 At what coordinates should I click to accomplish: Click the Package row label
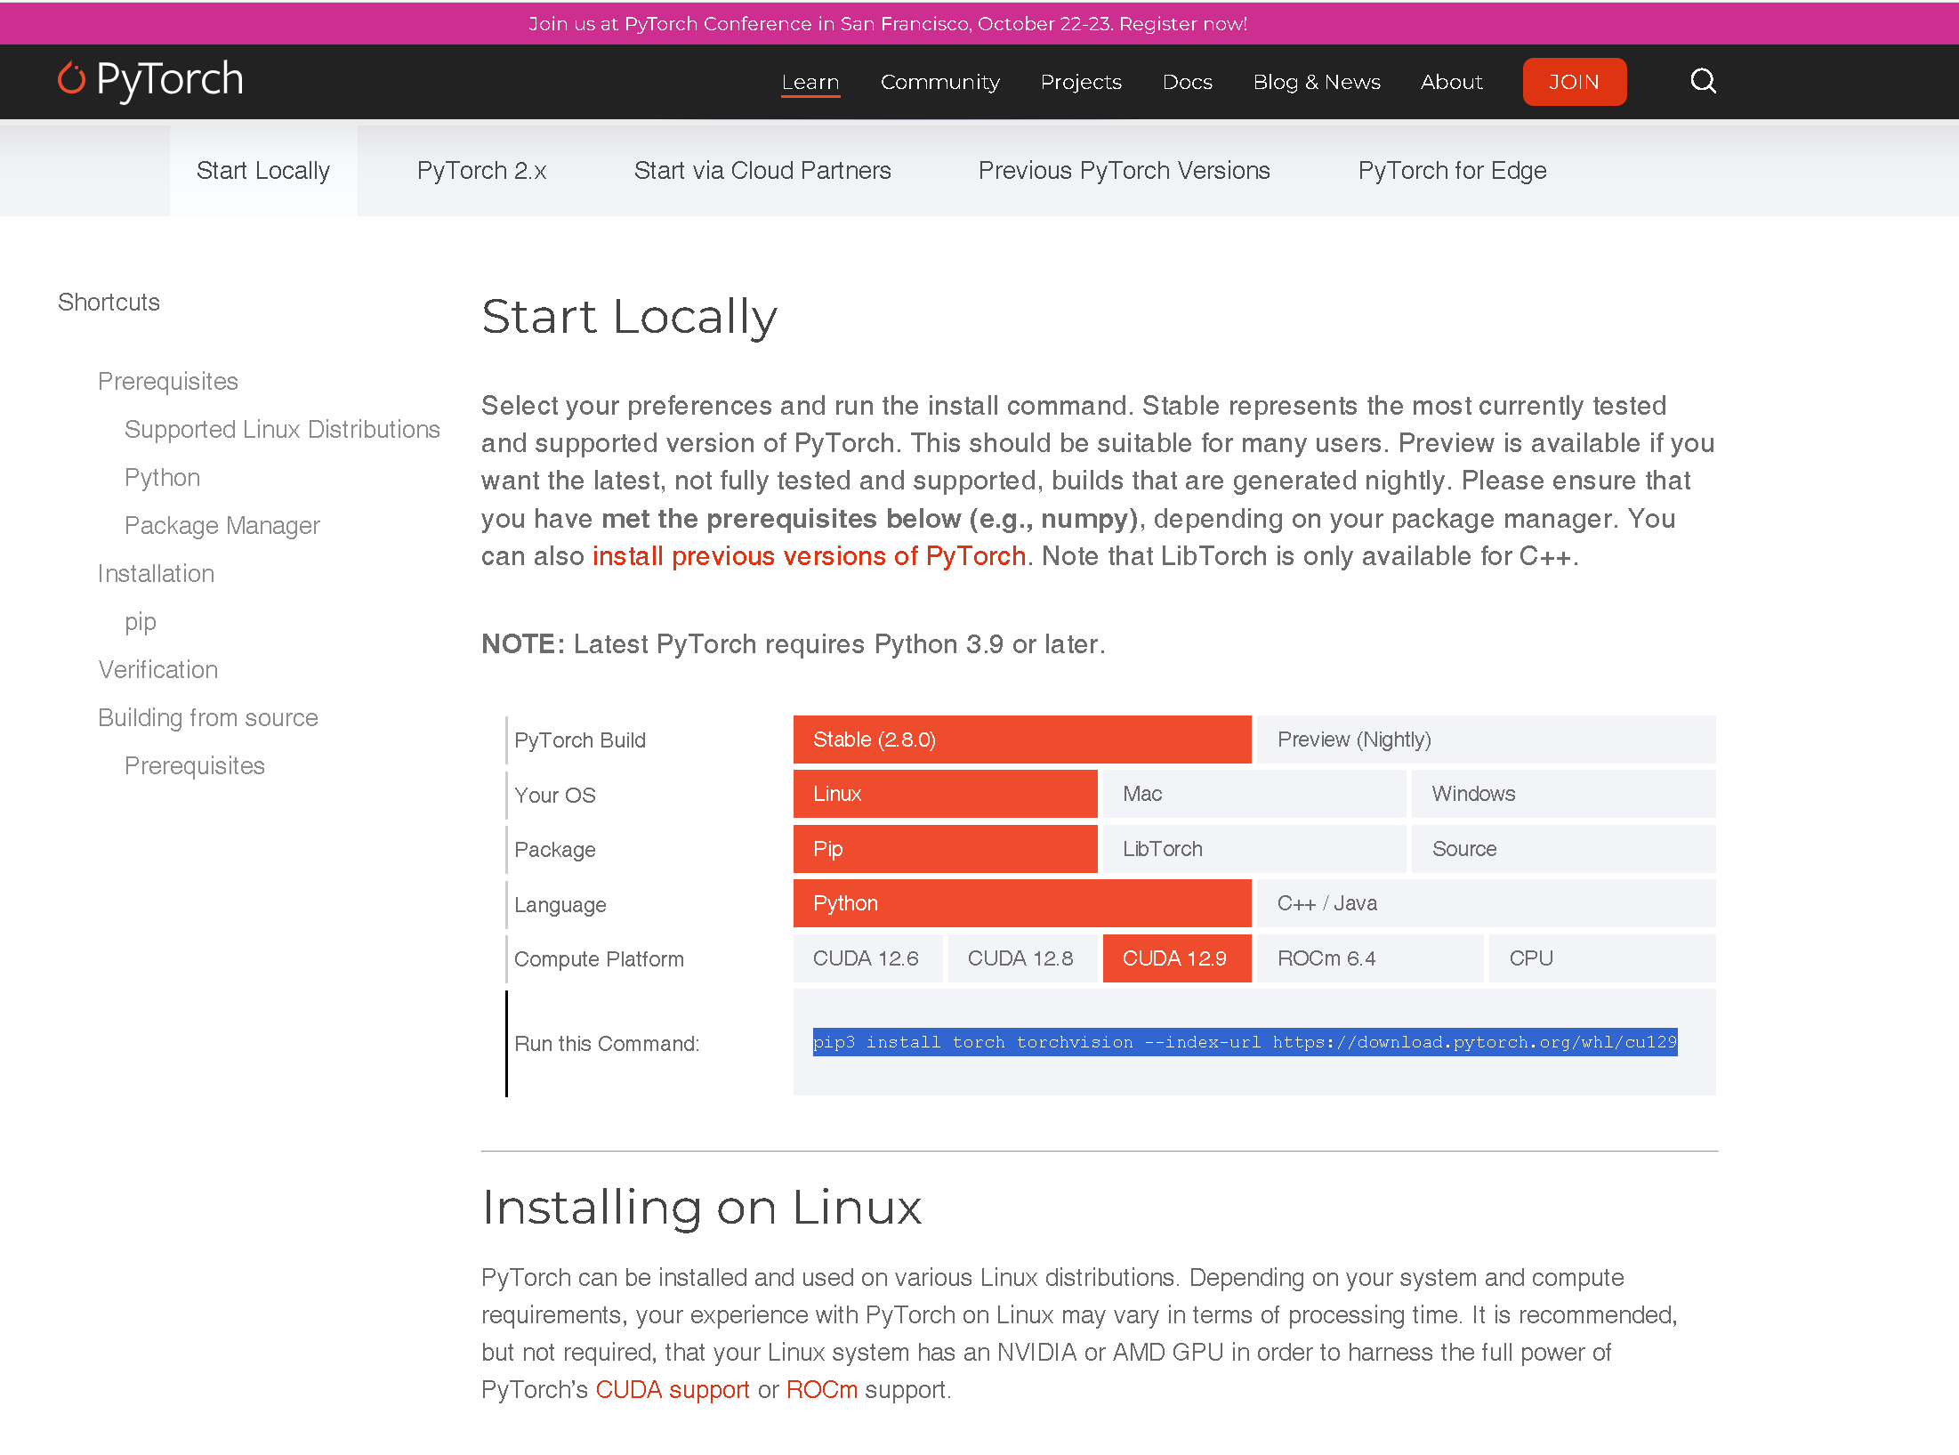point(555,850)
